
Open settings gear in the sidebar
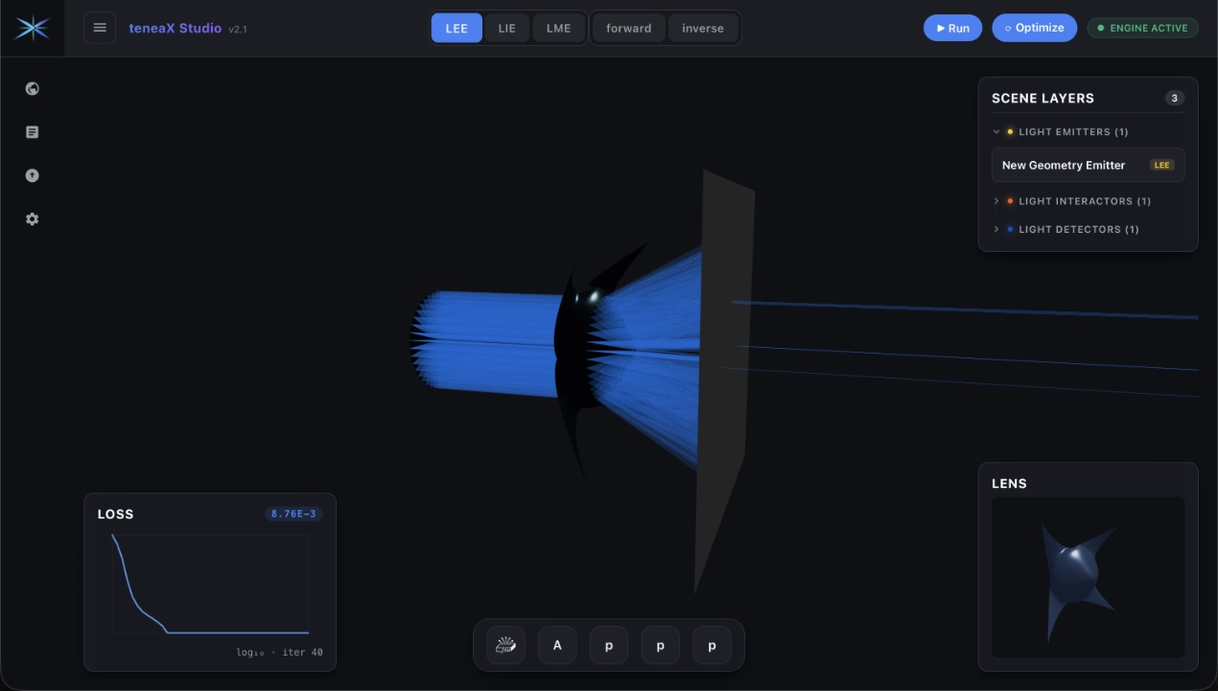click(33, 219)
